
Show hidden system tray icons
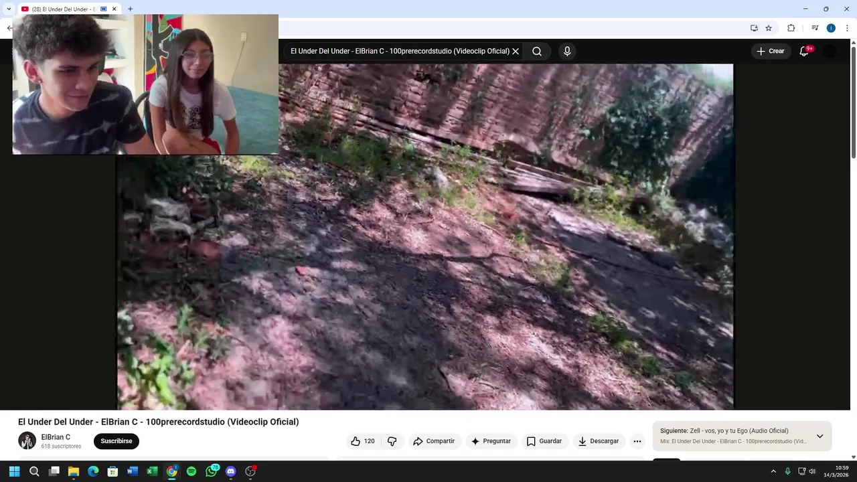(773, 471)
